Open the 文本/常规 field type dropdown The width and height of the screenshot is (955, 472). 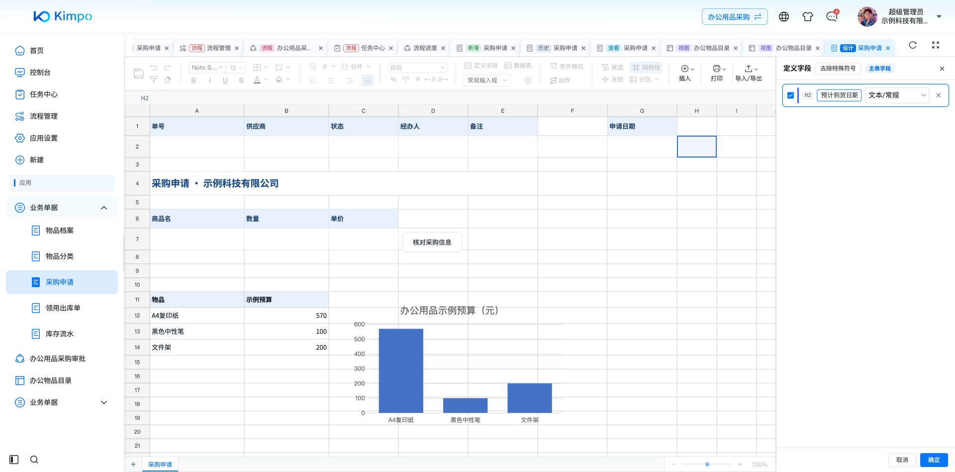pos(897,95)
